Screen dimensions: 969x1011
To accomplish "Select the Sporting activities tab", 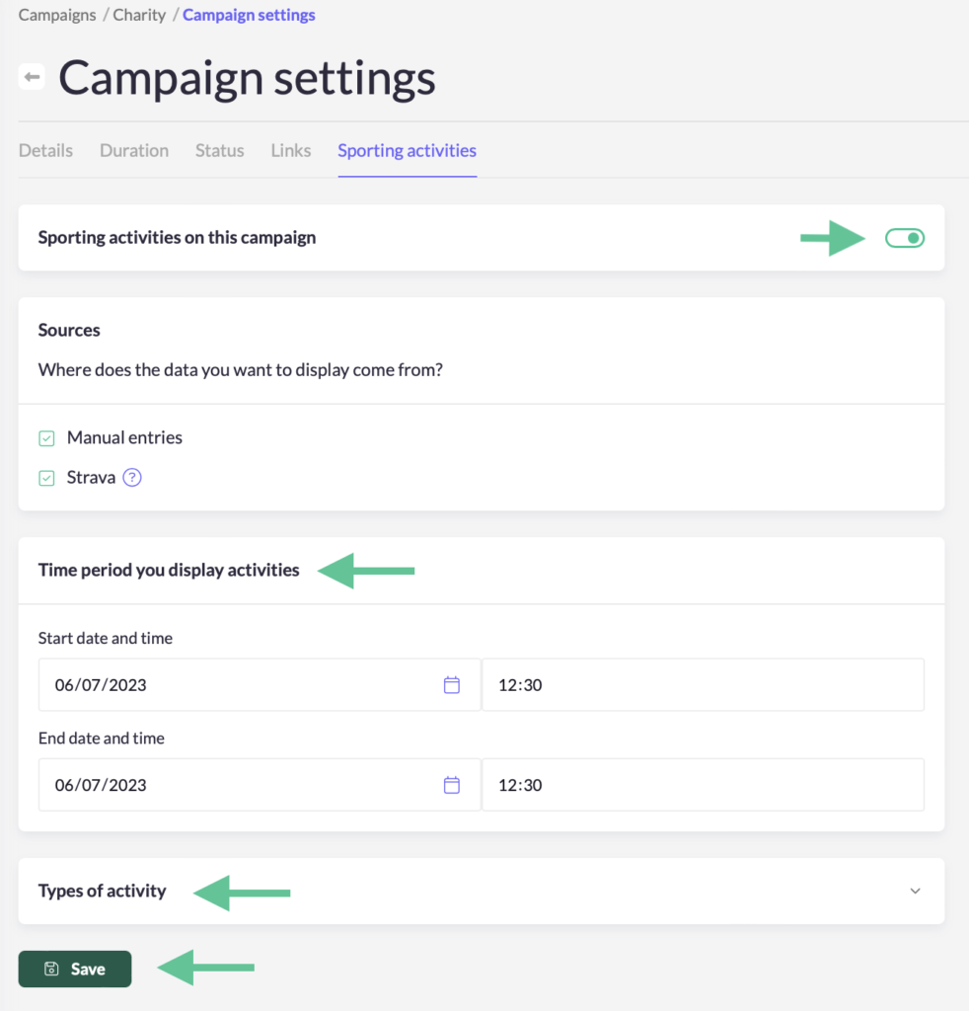I will tap(408, 150).
